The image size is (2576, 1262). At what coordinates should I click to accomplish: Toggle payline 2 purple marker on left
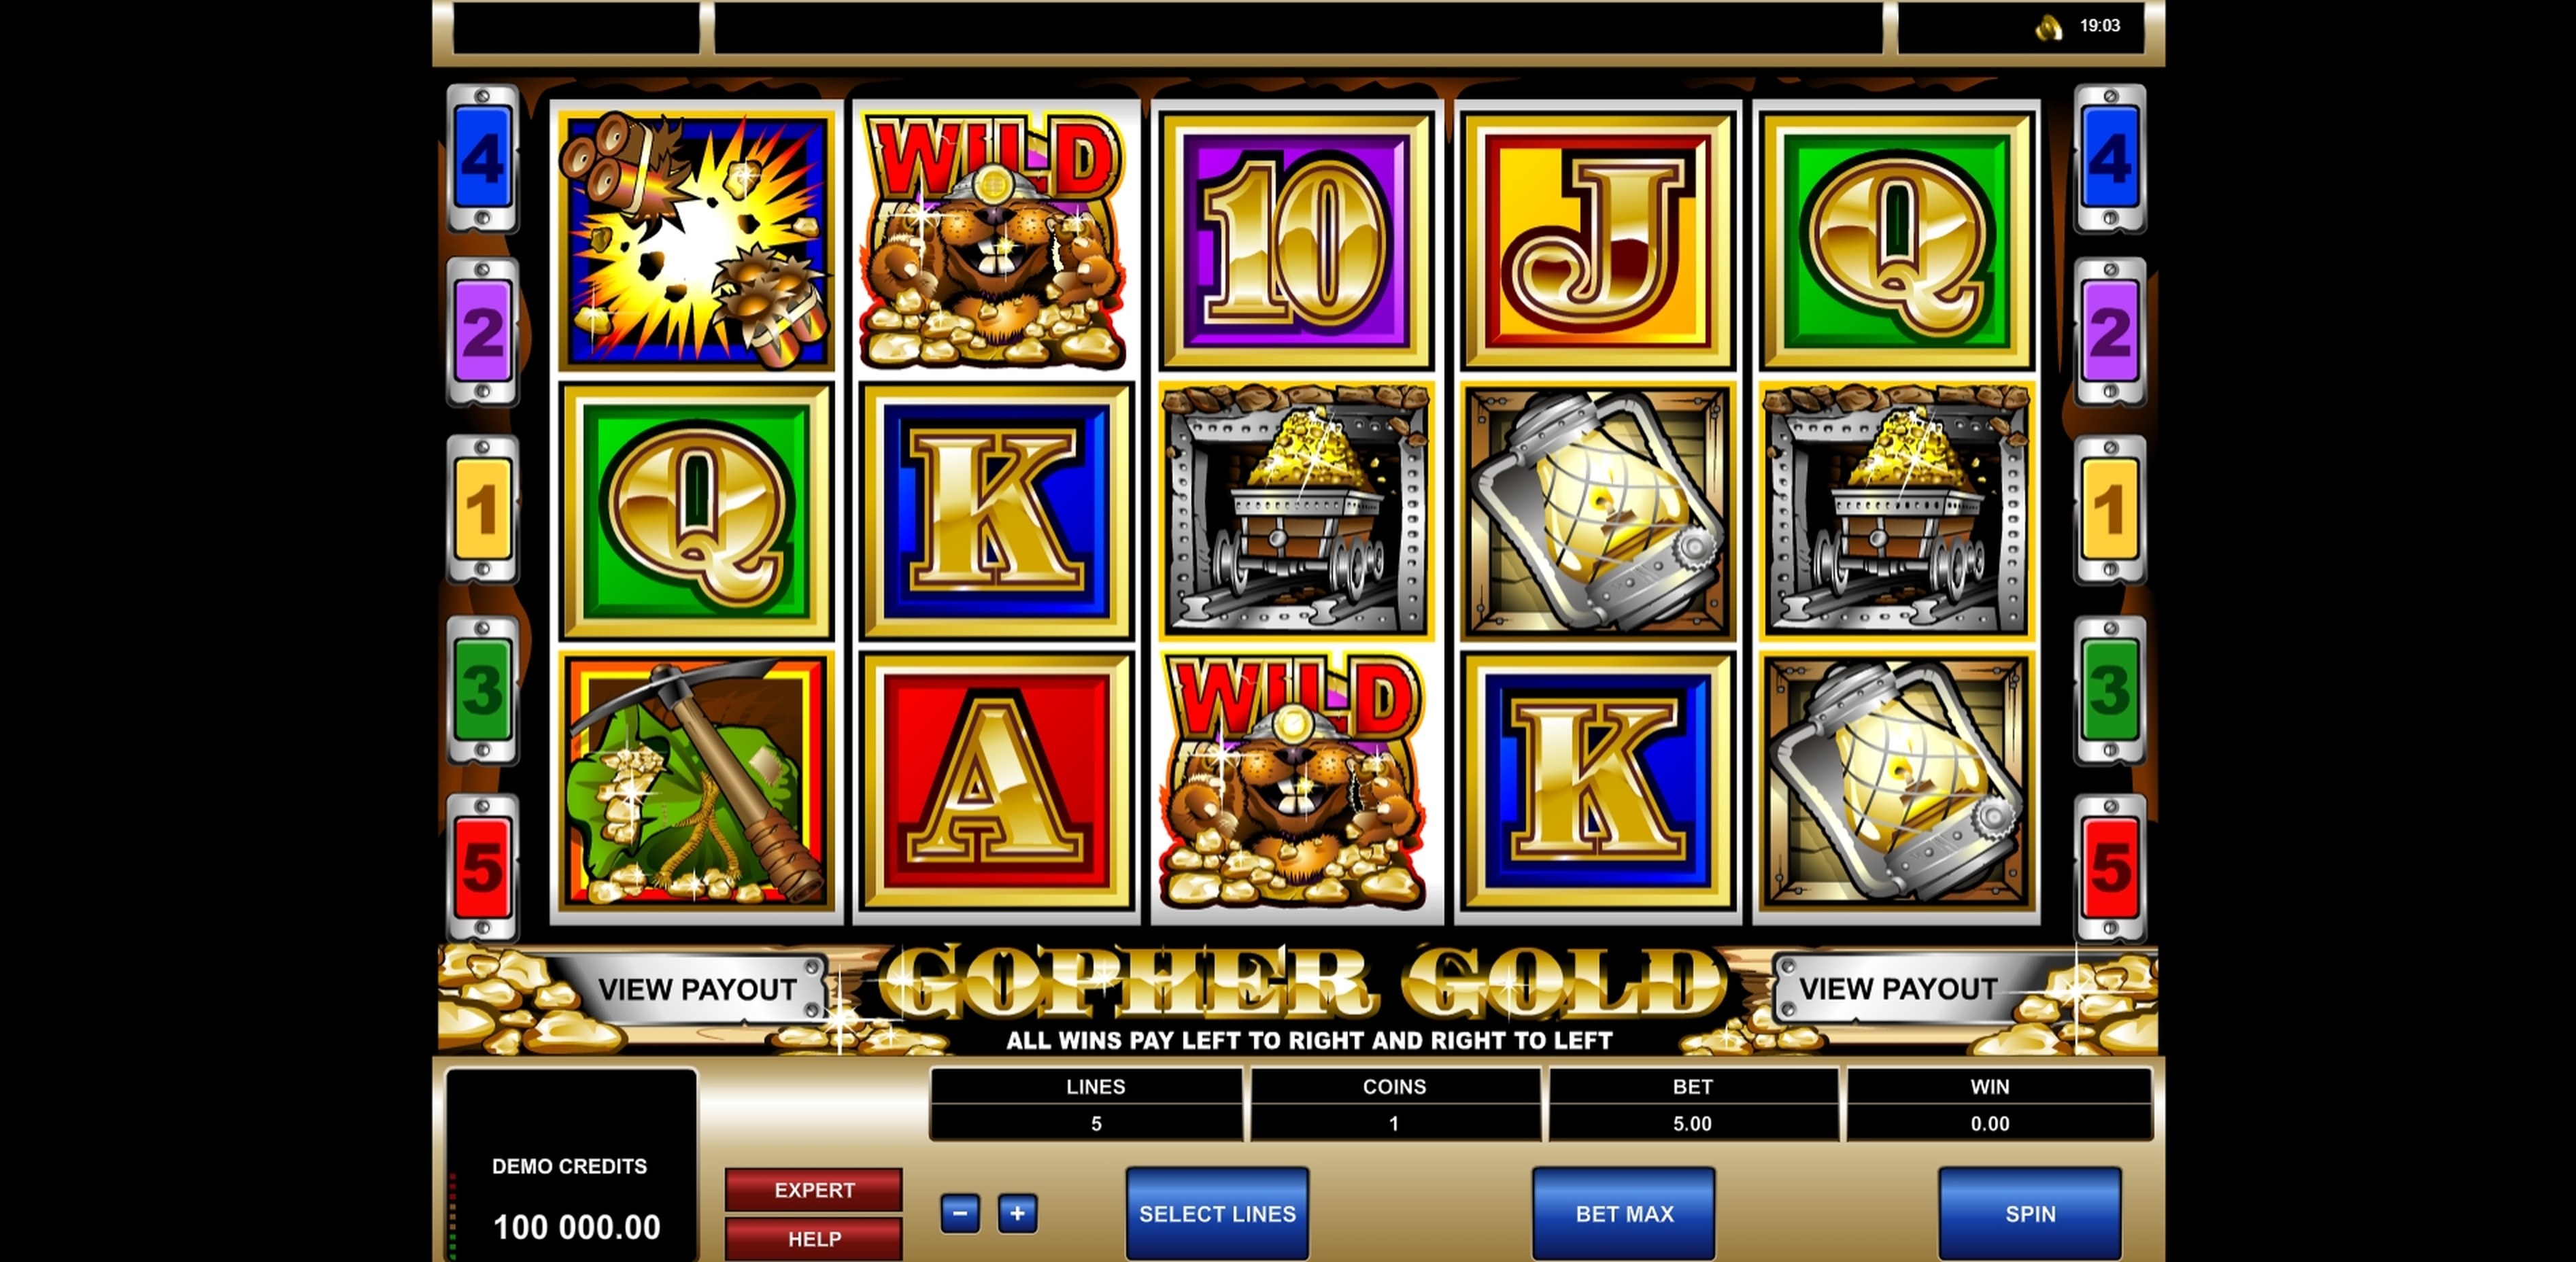(482, 331)
